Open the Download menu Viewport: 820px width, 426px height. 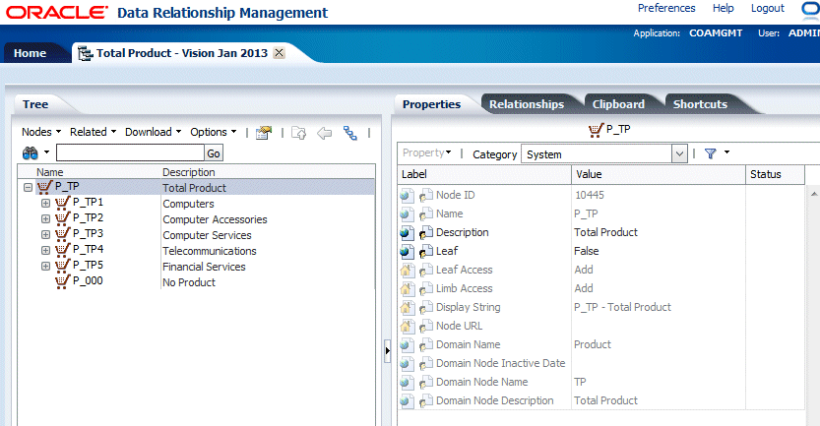point(153,132)
